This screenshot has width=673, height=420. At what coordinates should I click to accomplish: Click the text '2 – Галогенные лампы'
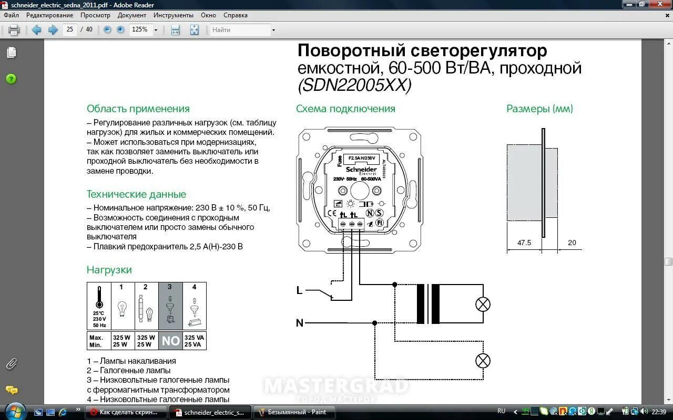129,371
